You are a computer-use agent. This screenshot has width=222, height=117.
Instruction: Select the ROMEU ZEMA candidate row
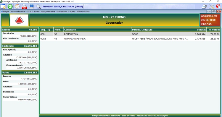click(130, 34)
